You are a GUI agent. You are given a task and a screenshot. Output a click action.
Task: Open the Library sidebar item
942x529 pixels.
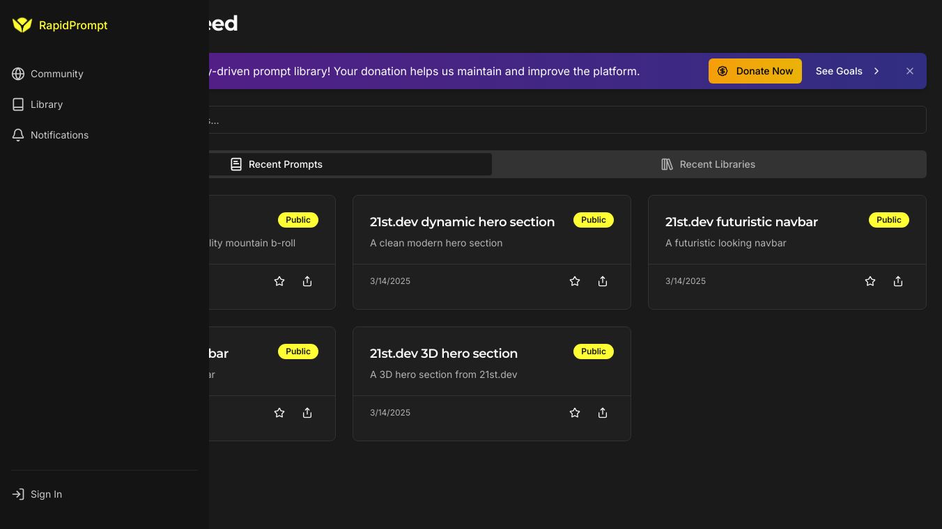(46, 104)
